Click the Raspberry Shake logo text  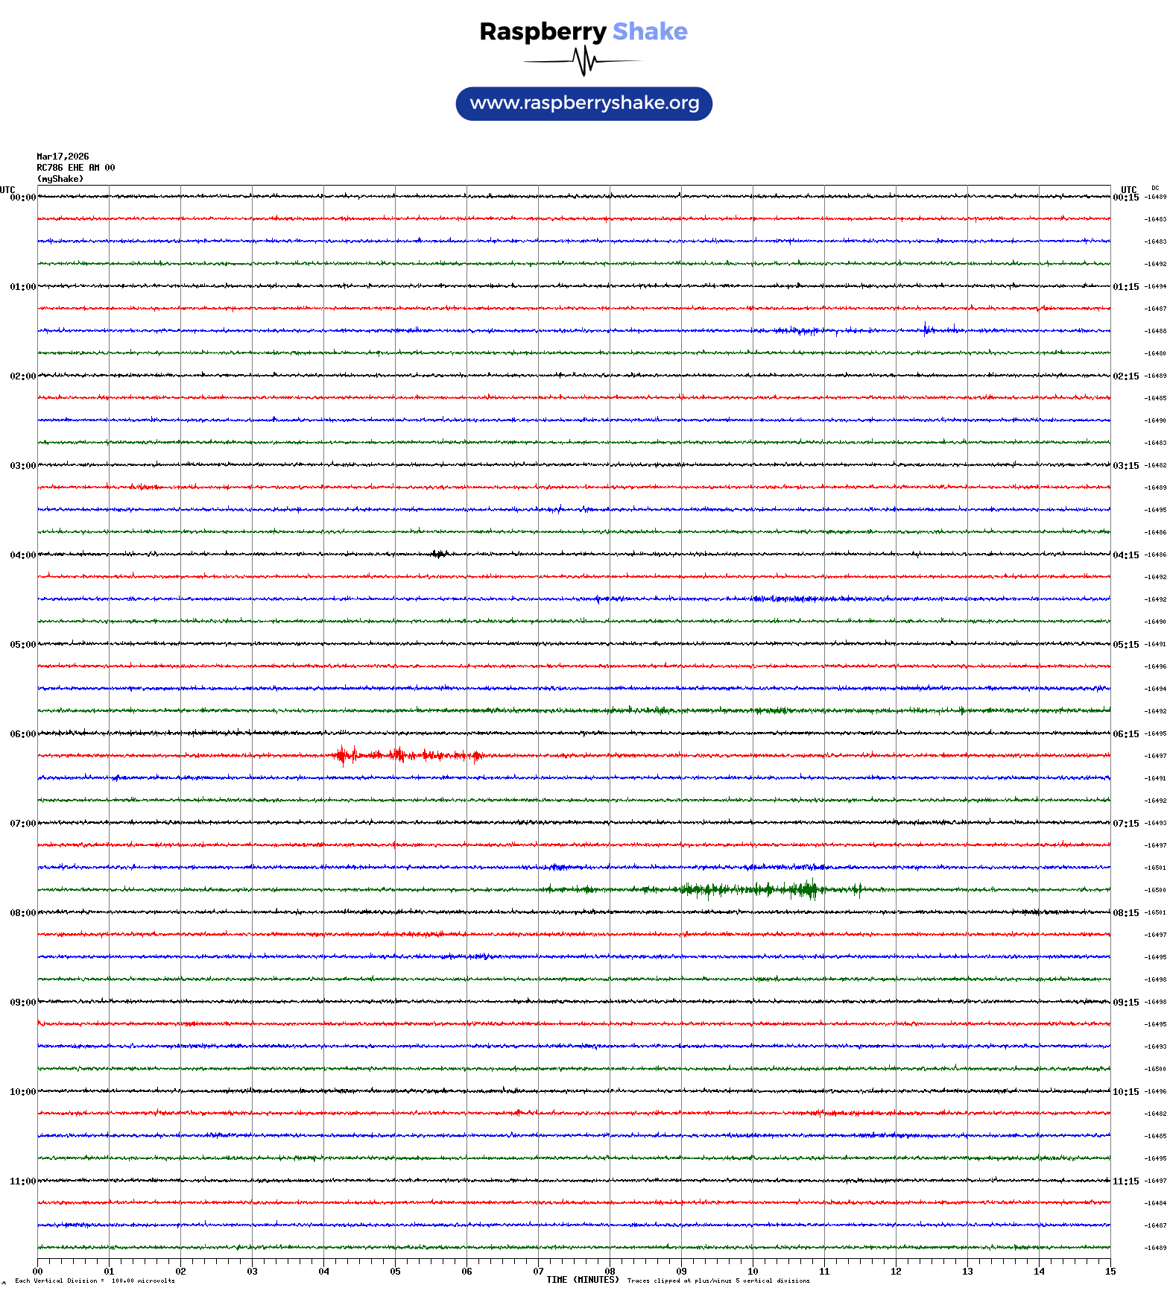[x=583, y=31]
